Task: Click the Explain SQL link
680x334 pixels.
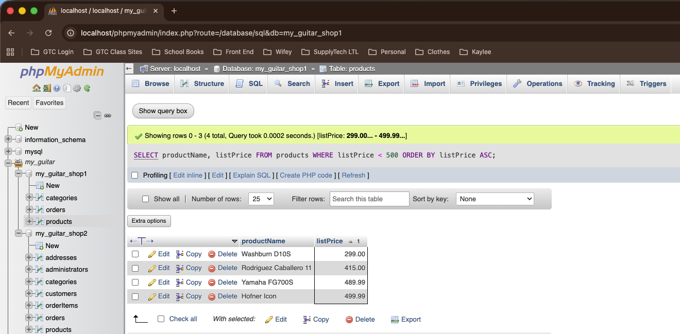Action: click(x=251, y=175)
